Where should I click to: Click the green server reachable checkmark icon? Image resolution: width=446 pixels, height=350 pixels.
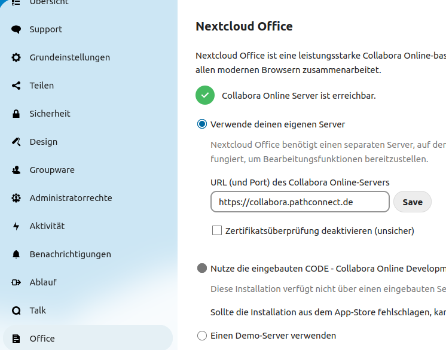(x=205, y=95)
